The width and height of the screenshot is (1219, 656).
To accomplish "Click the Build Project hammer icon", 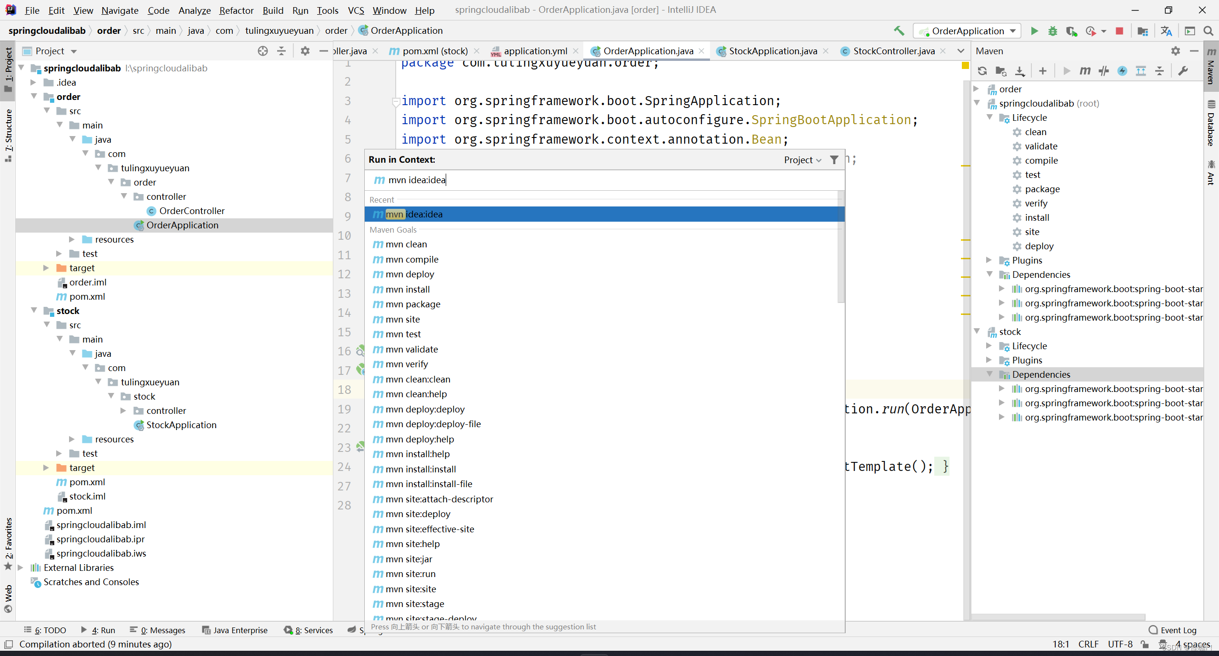I will (x=899, y=31).
